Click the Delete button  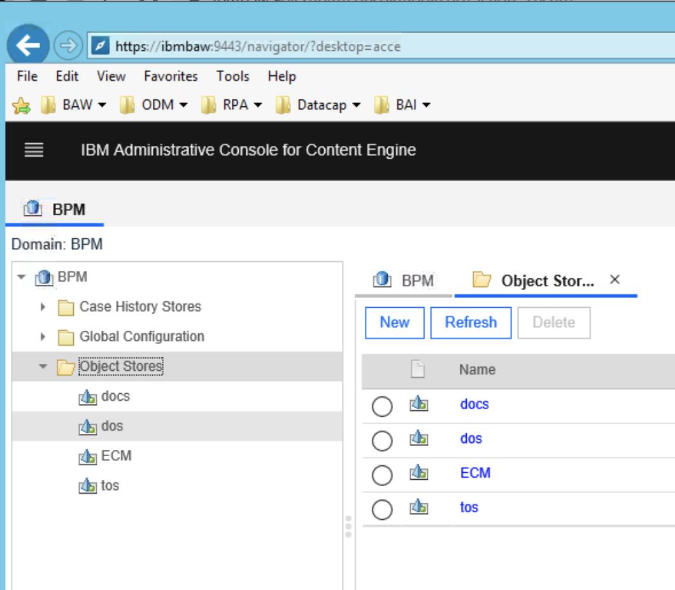click(x=553, y=322)
